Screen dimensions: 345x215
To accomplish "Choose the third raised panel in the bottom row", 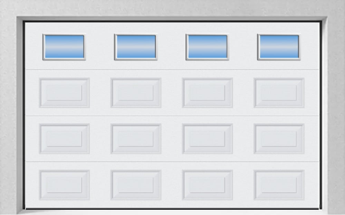I will point(208,185).
